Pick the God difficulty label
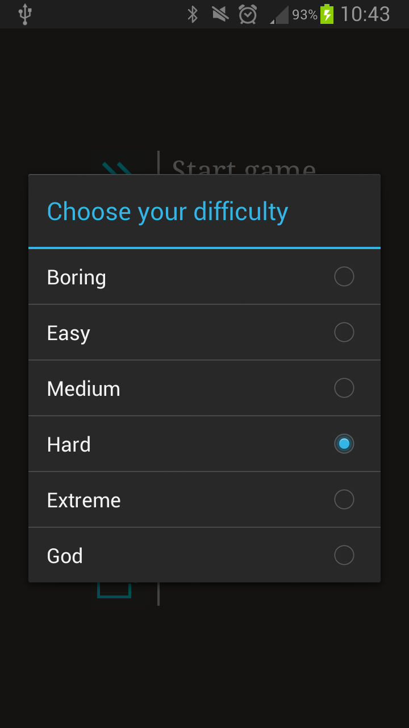This screenshot has width=409, height=728. point(65,556)
